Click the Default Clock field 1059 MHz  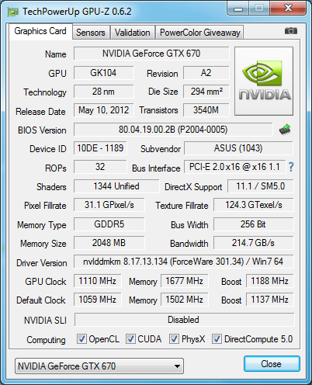pos(97,300)
